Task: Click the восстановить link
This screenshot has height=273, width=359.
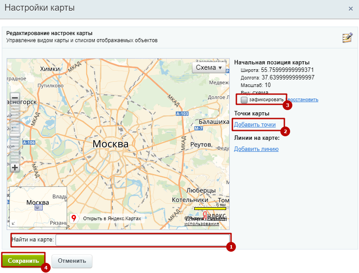Action: coord(303,99)
